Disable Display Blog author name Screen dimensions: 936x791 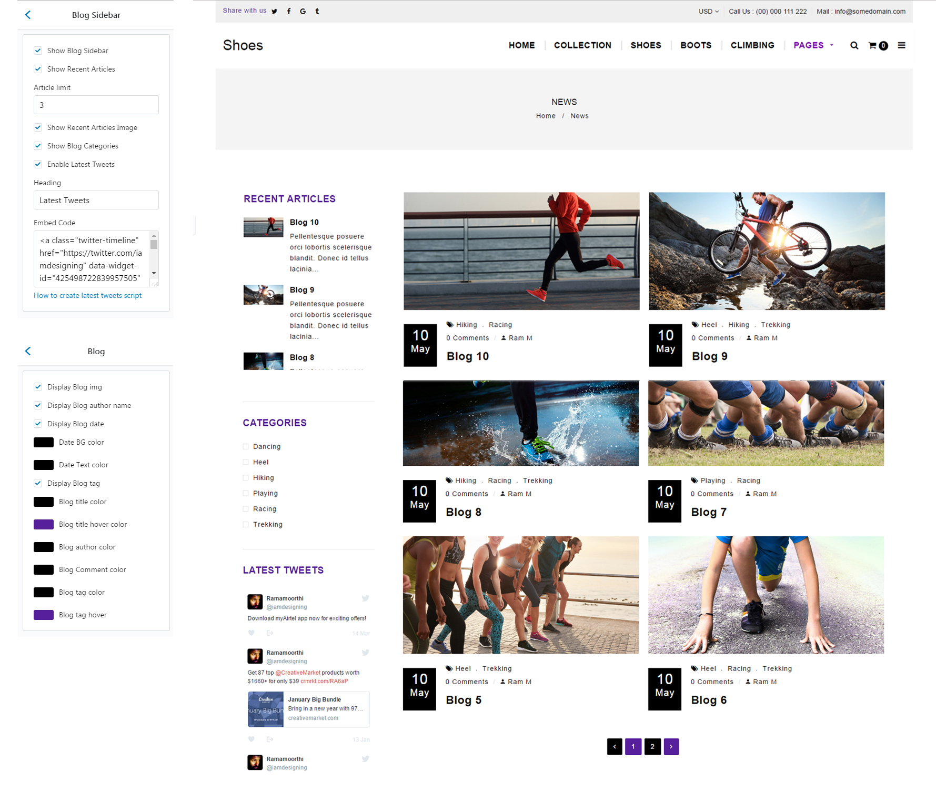[x=38, y=405]
